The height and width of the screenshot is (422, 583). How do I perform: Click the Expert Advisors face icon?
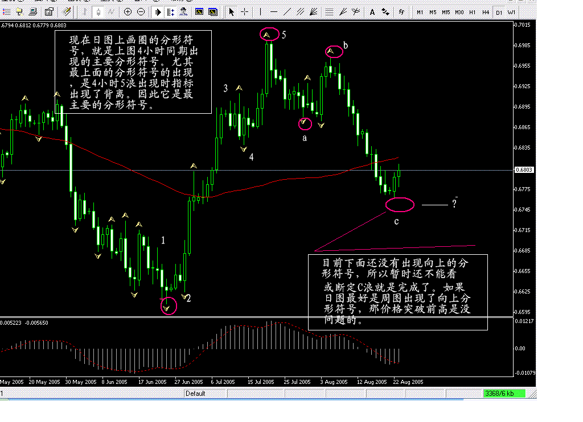(x=183, y=12)
